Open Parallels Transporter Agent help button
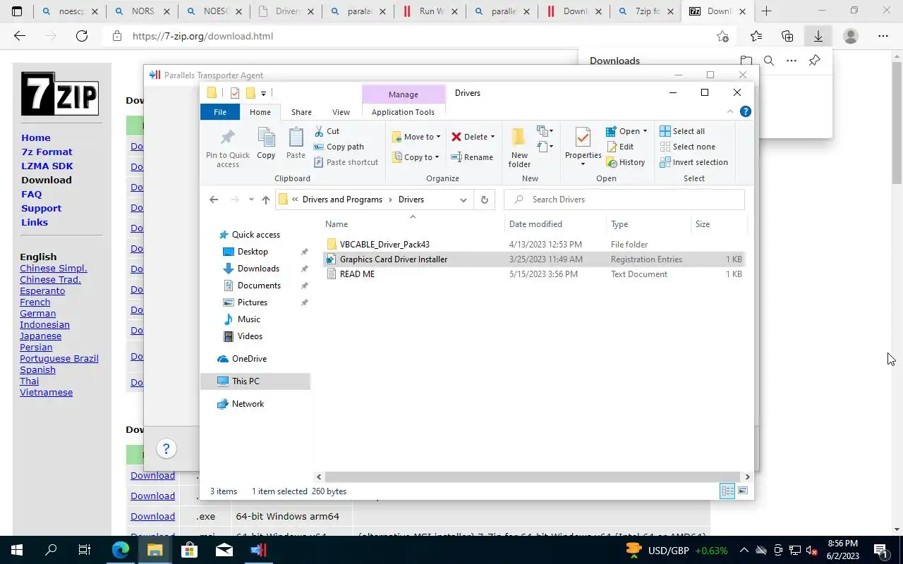 [x=166, y=448]
